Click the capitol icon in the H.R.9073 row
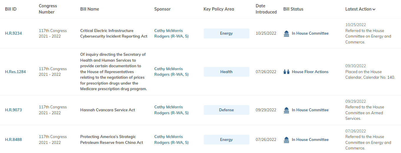This screenshot has height=153, width=401. (286, 110)
